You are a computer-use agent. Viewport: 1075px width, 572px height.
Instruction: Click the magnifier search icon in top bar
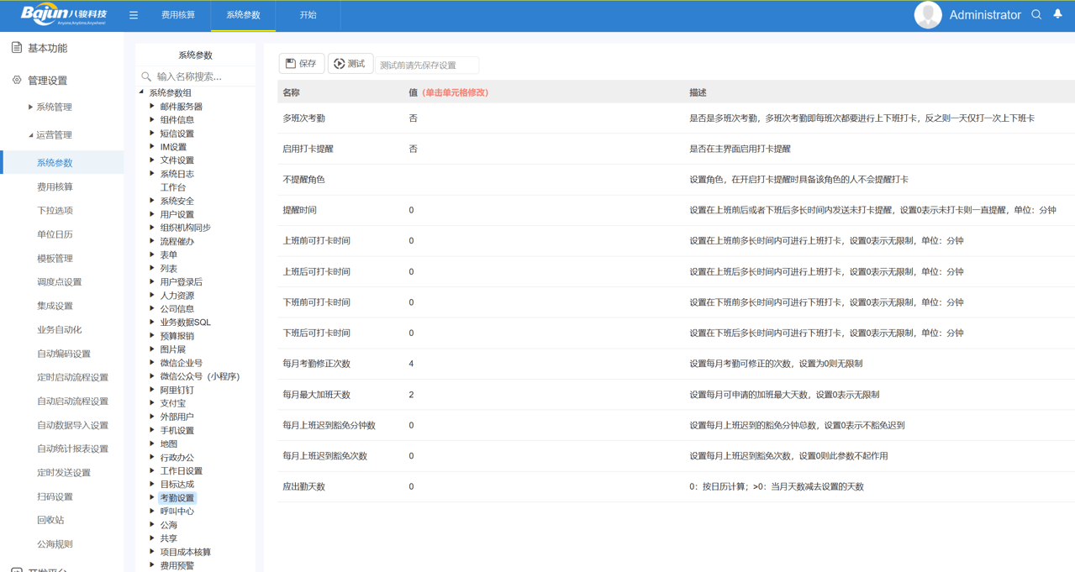click(1036, 14)
